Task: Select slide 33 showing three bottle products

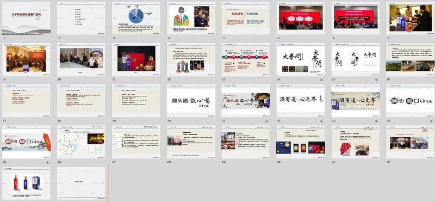Action: tap(26, 183)
